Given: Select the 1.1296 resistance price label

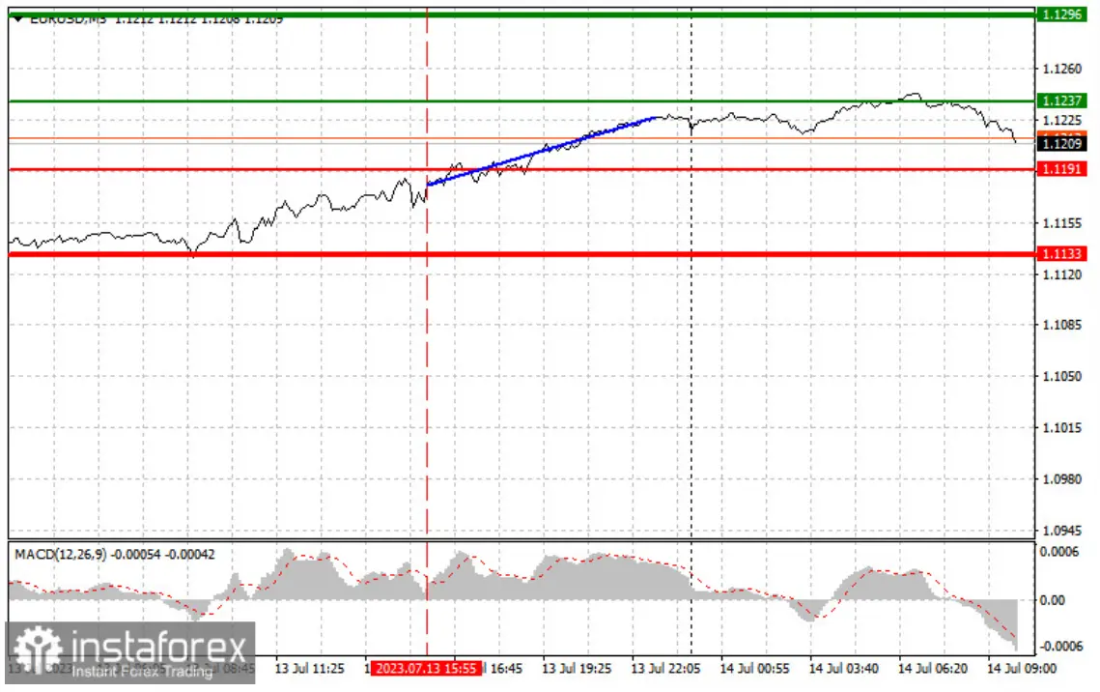Looking at the screenshot, I should 1062,15.
